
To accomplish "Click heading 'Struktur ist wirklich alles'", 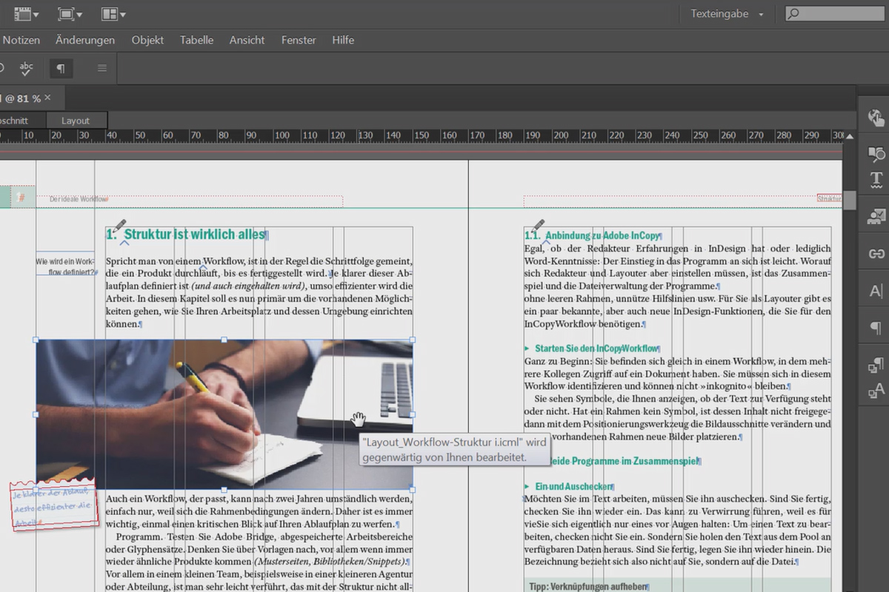I will point(195,235).
